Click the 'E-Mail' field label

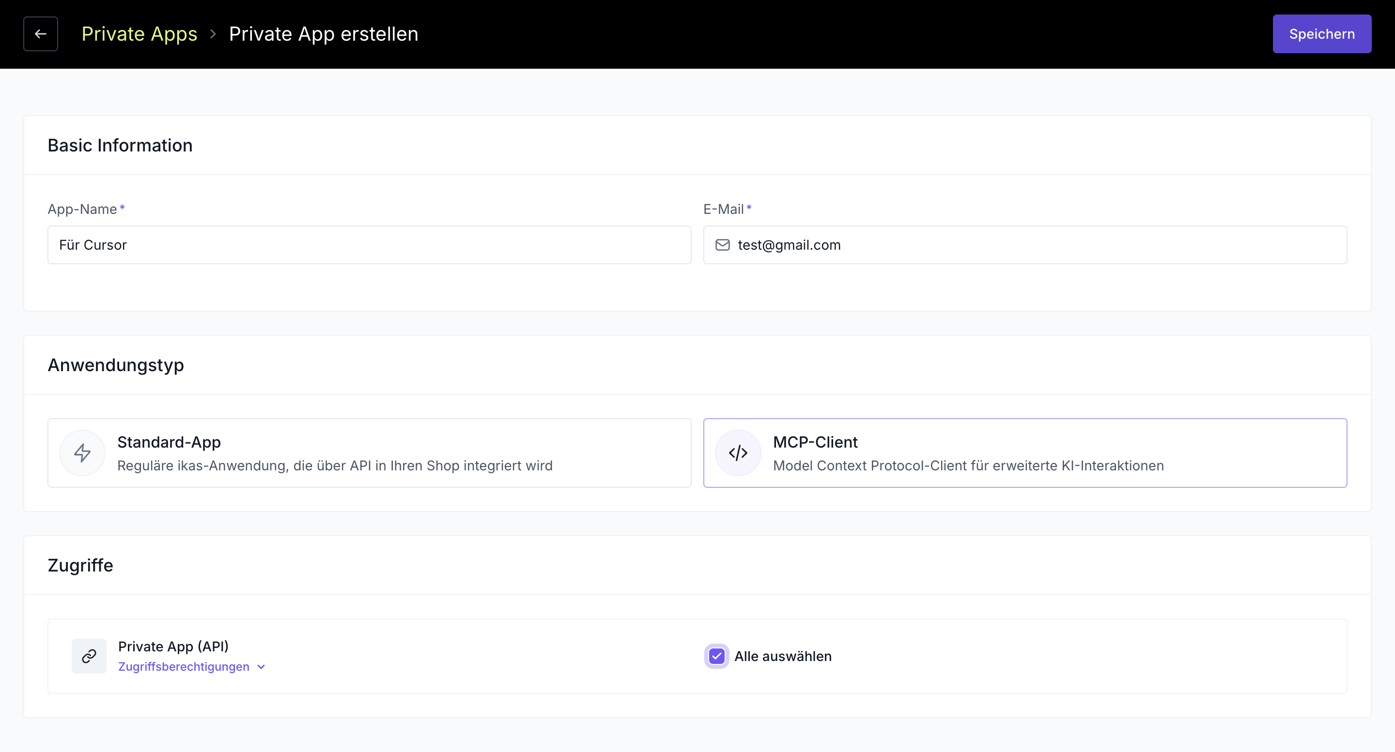[724, 209]
